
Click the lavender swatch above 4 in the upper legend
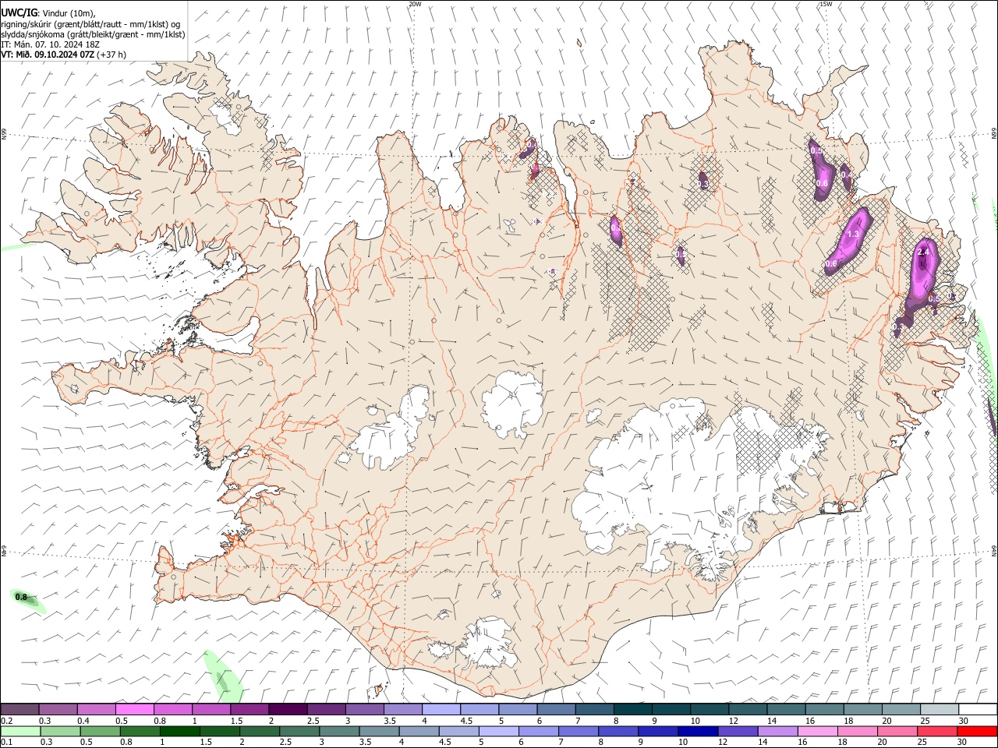[x=441, y=710]
